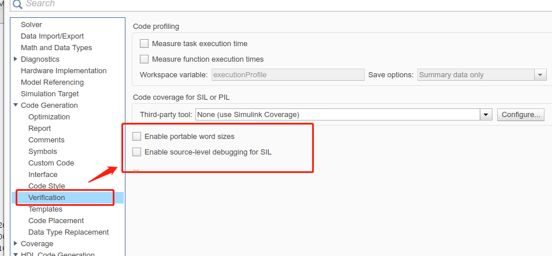
Task: Open the Optimization settings page
Action: (x=49, y=116)
